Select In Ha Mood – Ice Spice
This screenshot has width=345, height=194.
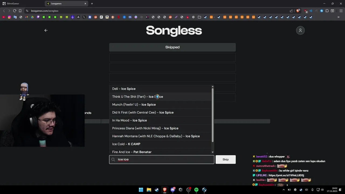pos(160,120)
